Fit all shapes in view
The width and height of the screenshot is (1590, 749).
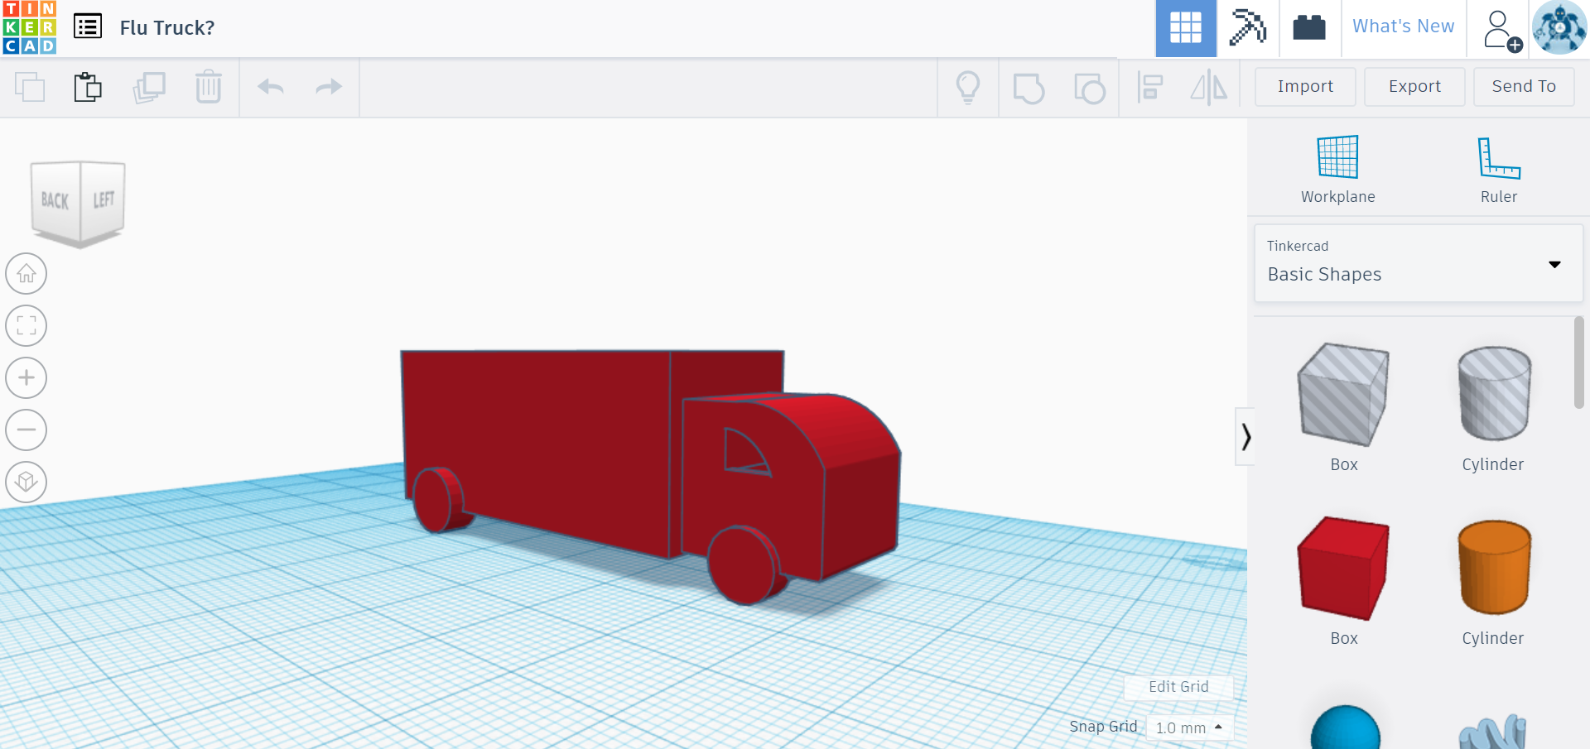(26, 326)
